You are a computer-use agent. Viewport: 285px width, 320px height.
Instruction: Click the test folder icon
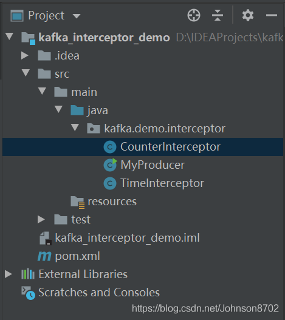pos(61,220)
